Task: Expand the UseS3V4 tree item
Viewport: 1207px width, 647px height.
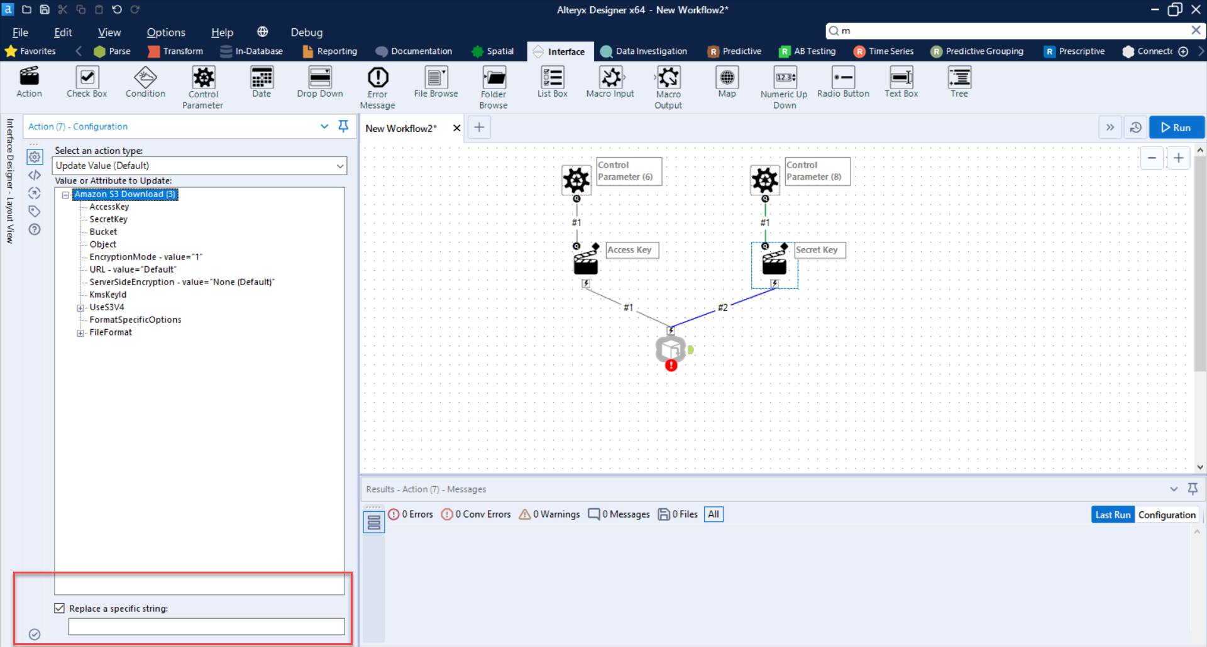Action: tap(80, 307)
